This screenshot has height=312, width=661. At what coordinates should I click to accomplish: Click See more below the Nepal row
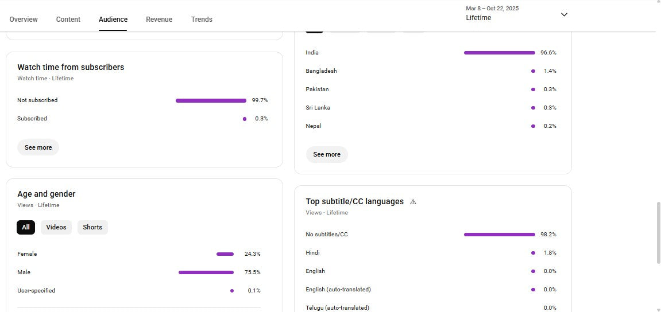(327, 154)
